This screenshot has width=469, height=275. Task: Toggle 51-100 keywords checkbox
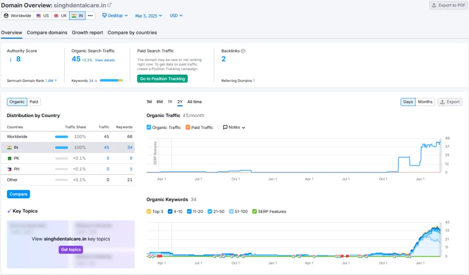(x=231, y=211)
